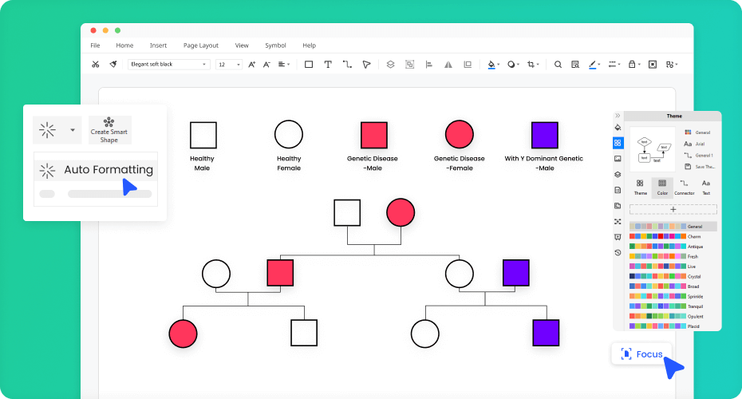This screenshot has height=399, width=742.
Task: Click the Size arrangement toolbar icon
Action: coord(468,65)
